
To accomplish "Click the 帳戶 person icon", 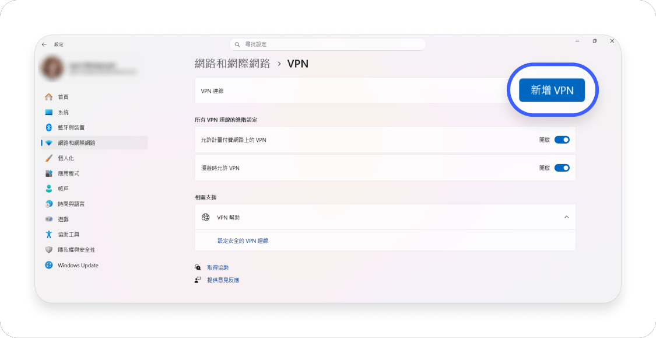I will click(49, 189).
